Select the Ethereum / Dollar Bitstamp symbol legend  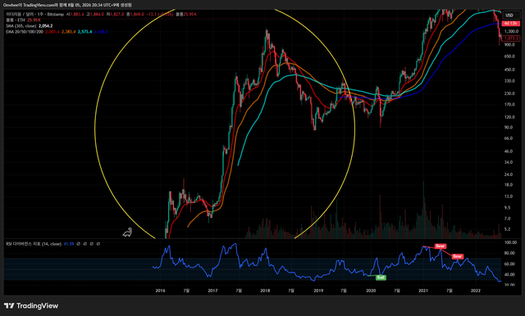(34, 15)
